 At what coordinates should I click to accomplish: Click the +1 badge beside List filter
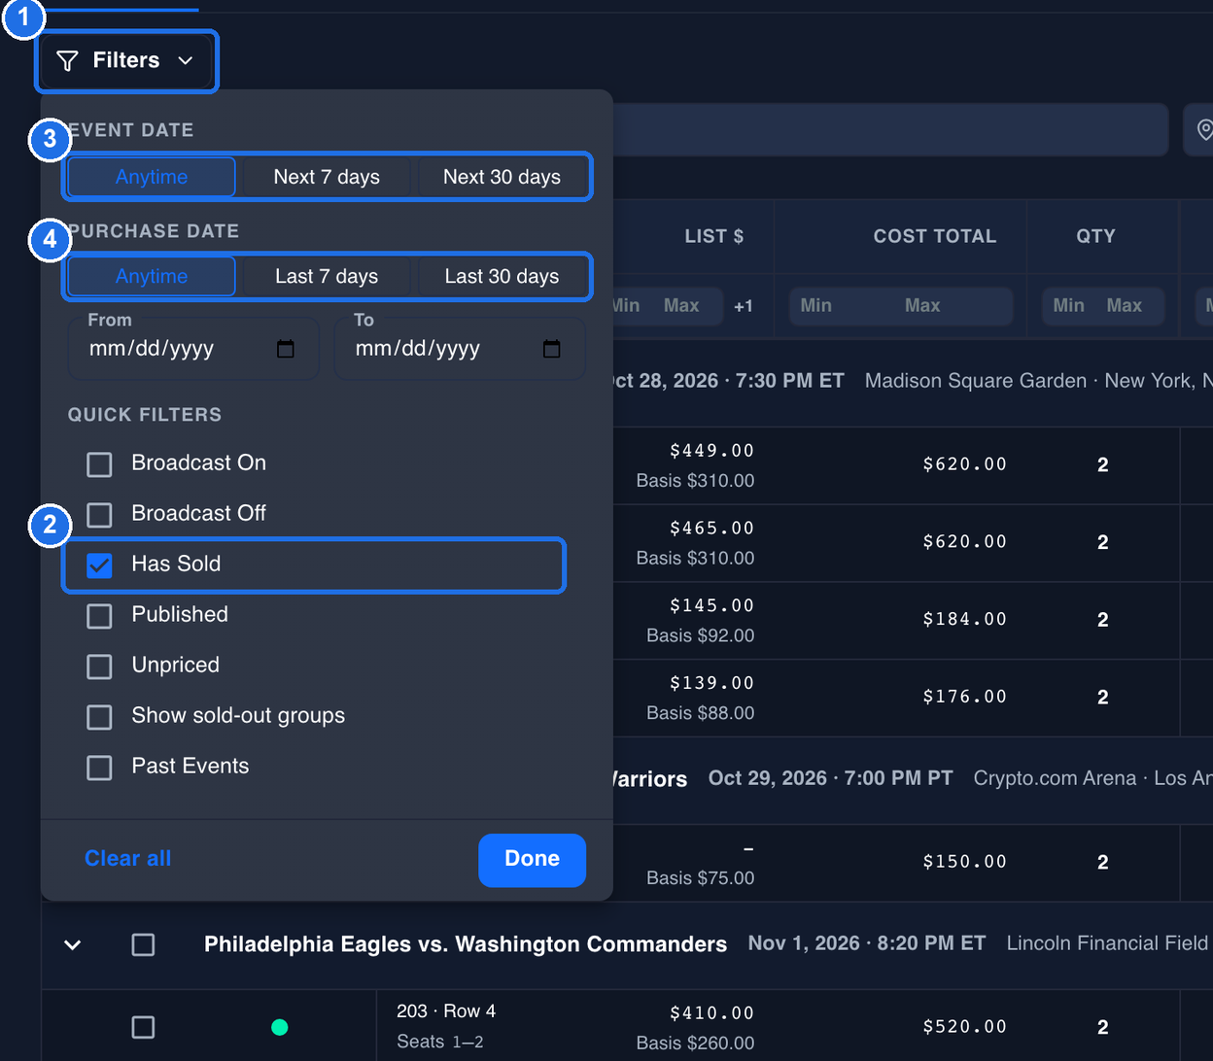pyautogui.click(x=744, y=307)
